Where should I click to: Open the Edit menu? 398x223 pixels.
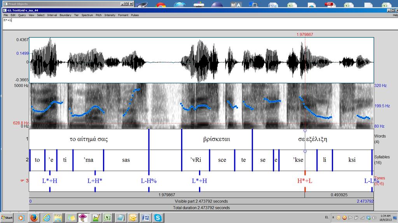(x=13, y=15)
